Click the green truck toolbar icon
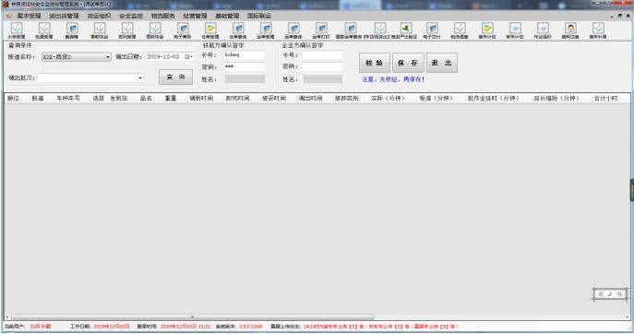634x334 pixels. (405, 30)
